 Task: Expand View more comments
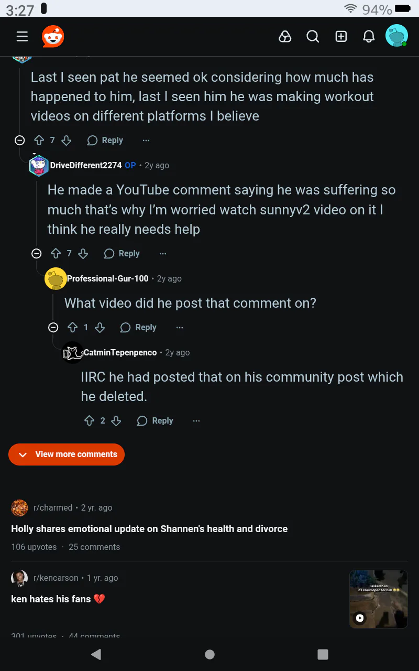[67, 454]
